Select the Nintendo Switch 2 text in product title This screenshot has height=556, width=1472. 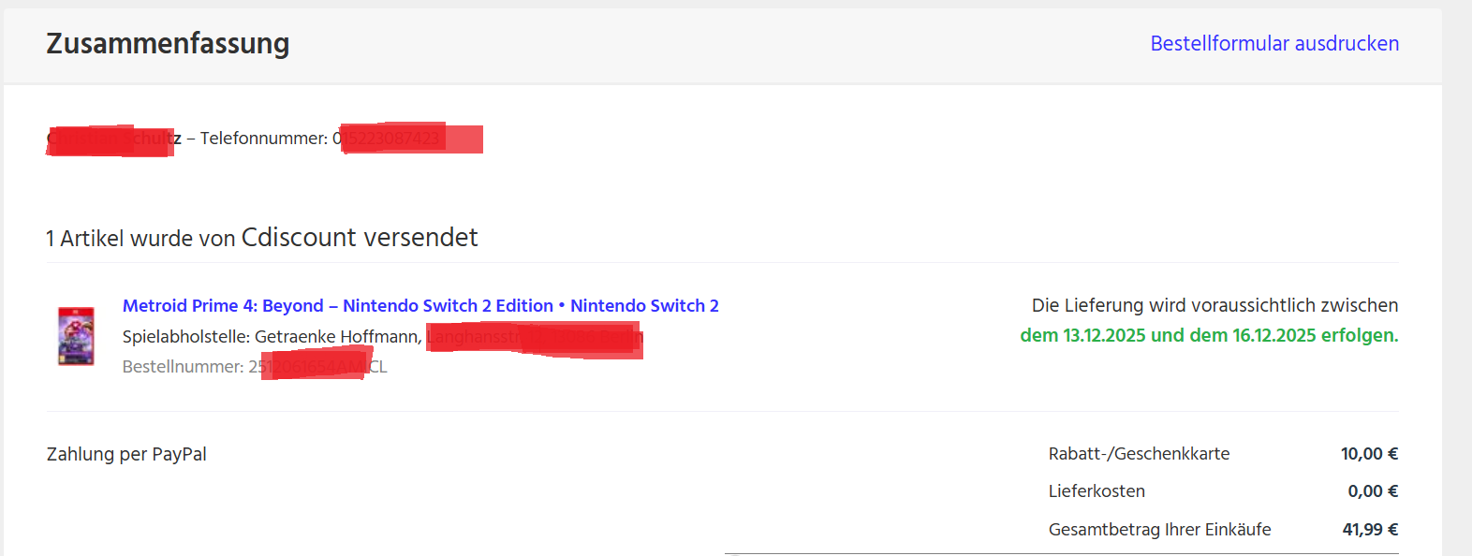click(x=644, y=305)
